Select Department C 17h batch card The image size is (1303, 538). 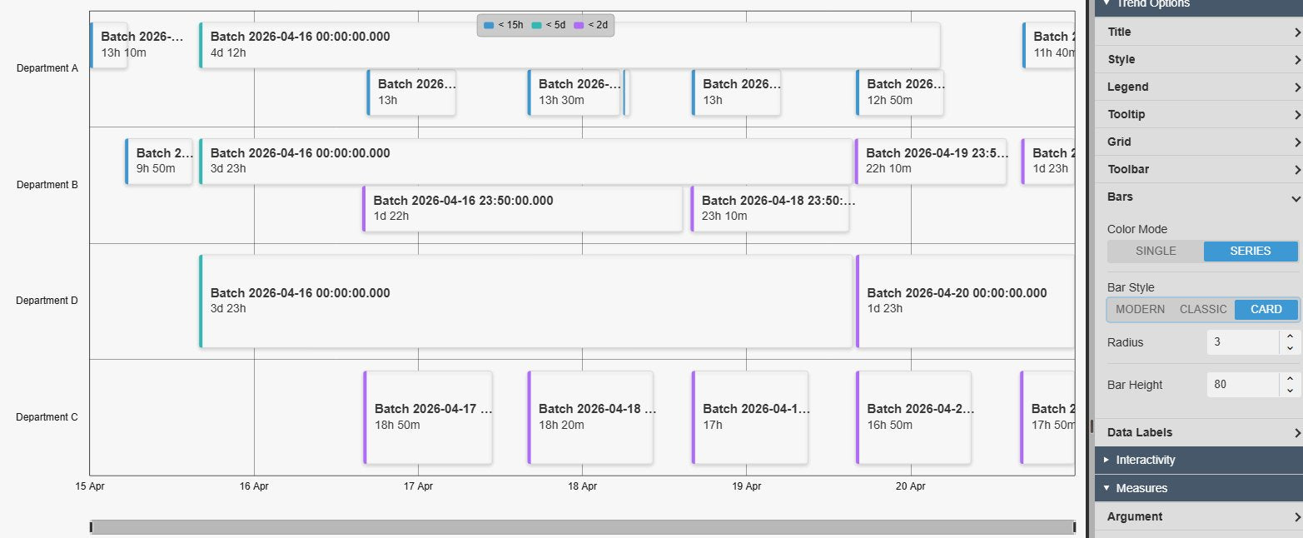tap(749, 417)
